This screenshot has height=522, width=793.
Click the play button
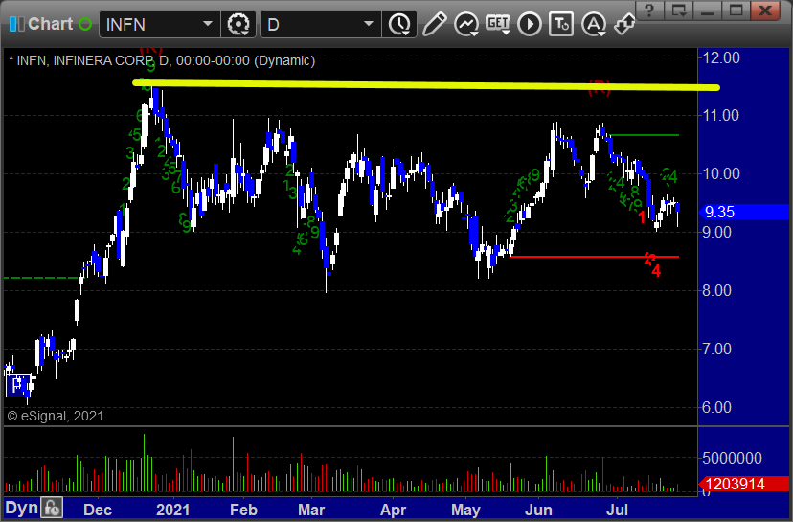click(530, 24)
